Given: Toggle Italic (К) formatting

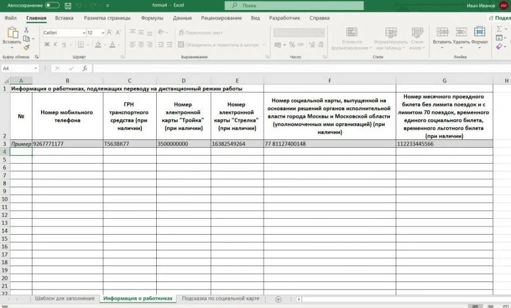Looking at the screenshot, I should 55,44.
